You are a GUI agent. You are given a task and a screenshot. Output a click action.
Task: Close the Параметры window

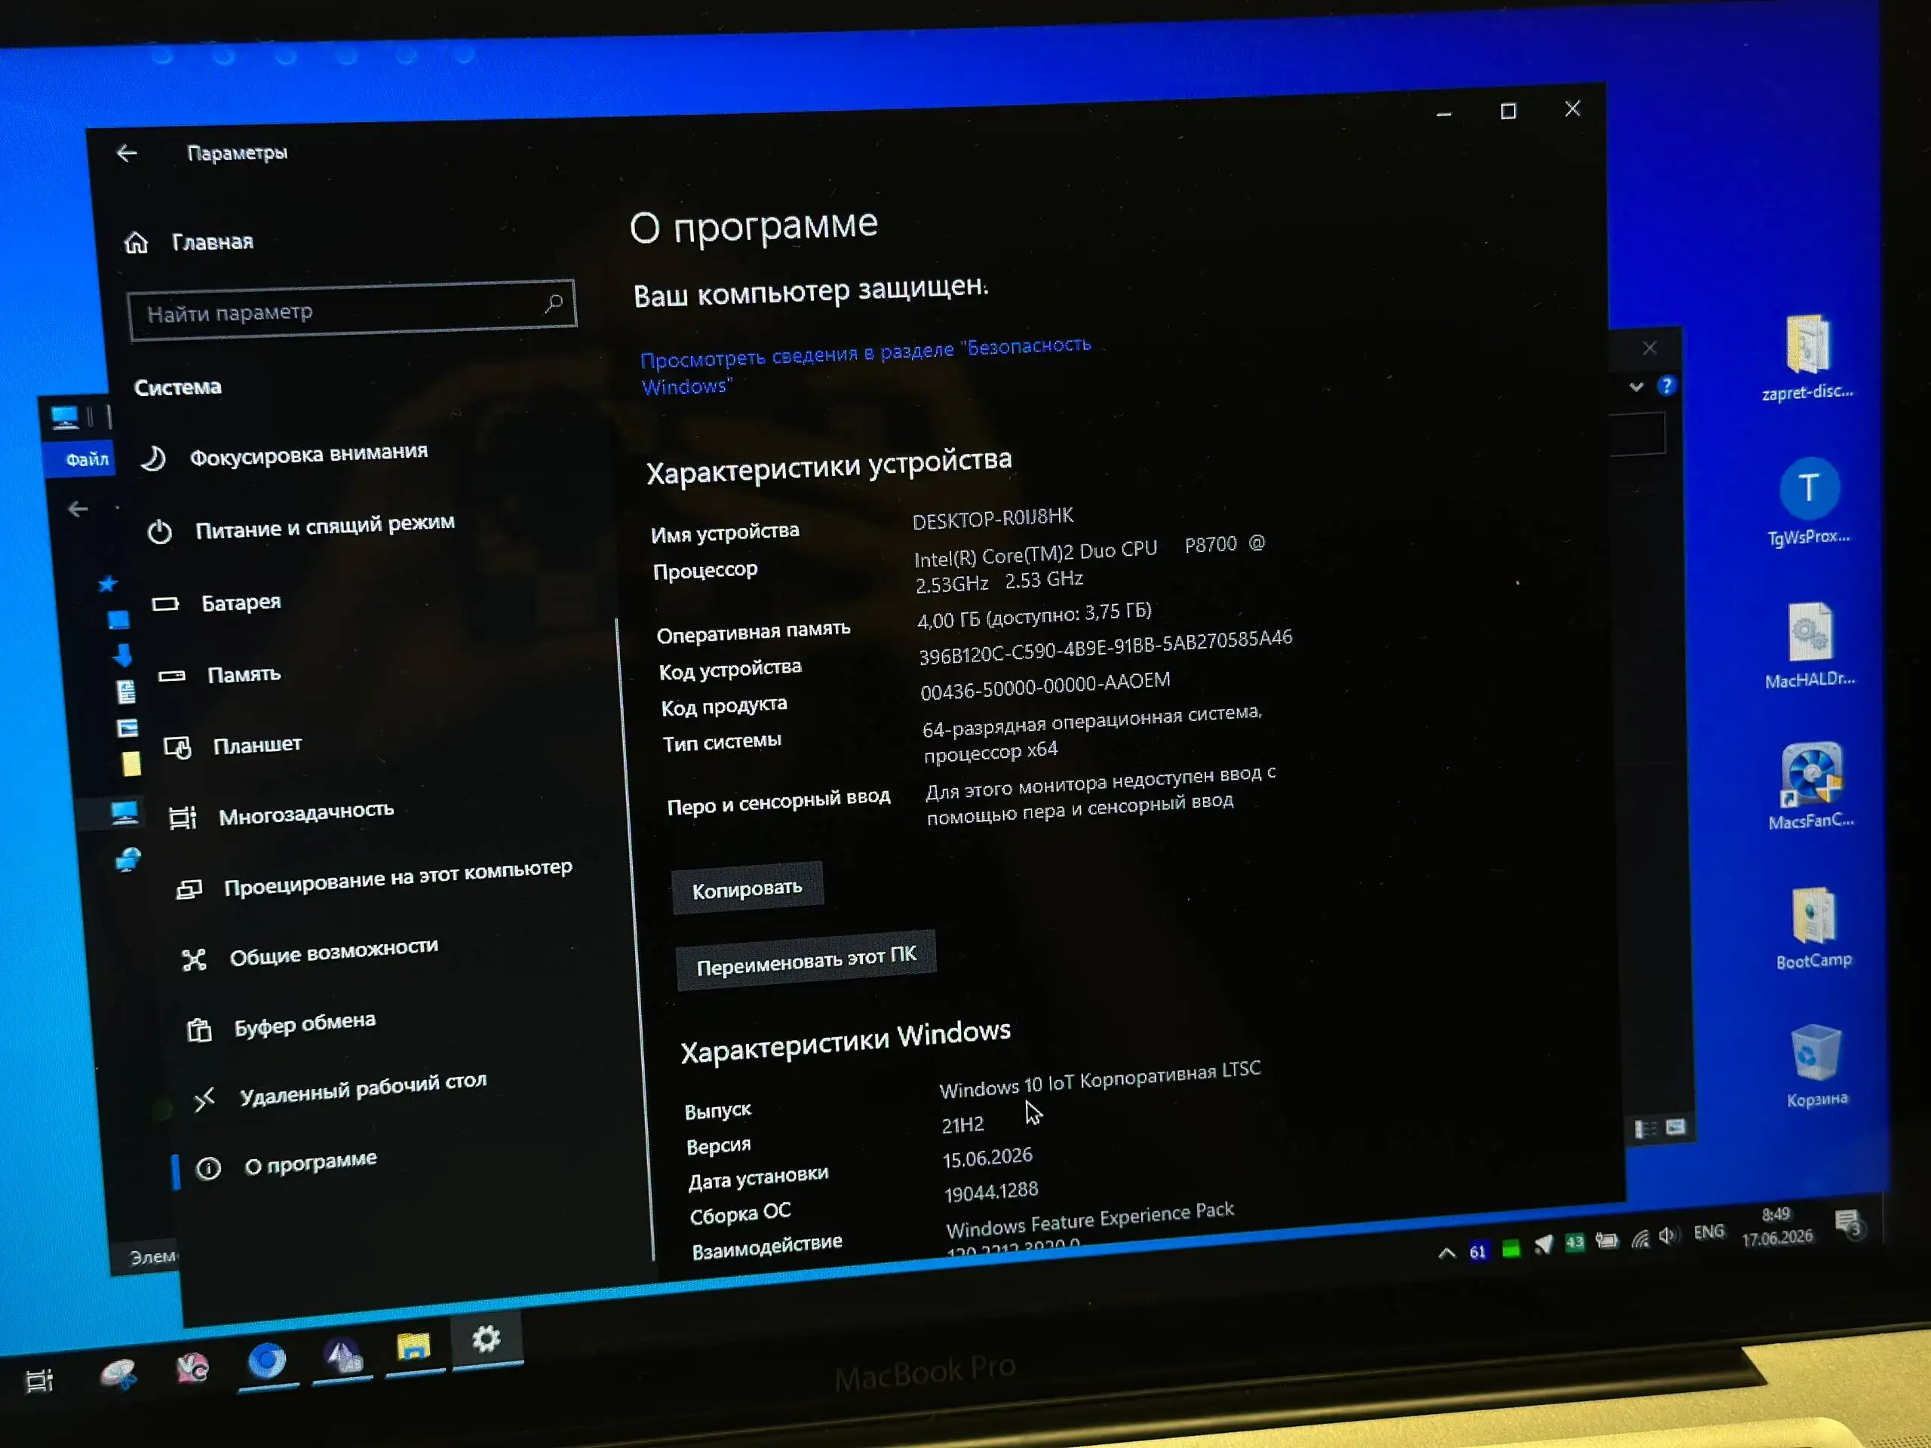(1572, 109)
